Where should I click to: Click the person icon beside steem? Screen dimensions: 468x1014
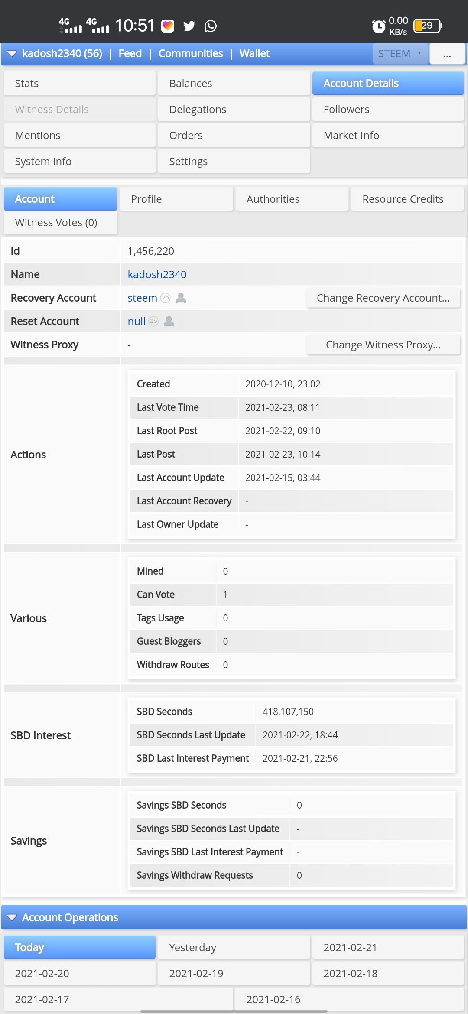point(181,298)
